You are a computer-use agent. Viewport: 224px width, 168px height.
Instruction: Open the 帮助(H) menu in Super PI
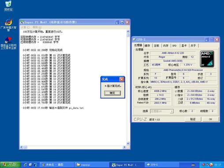click(37, 27)
